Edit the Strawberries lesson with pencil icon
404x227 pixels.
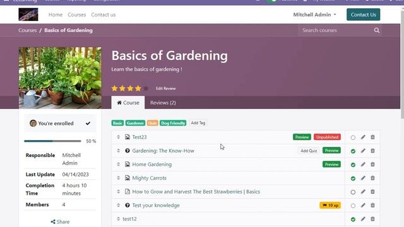click(363, 192)
